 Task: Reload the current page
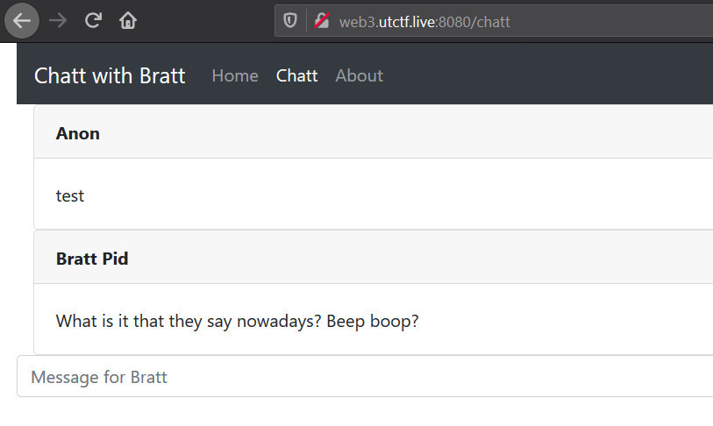click(x=93, y=21)
